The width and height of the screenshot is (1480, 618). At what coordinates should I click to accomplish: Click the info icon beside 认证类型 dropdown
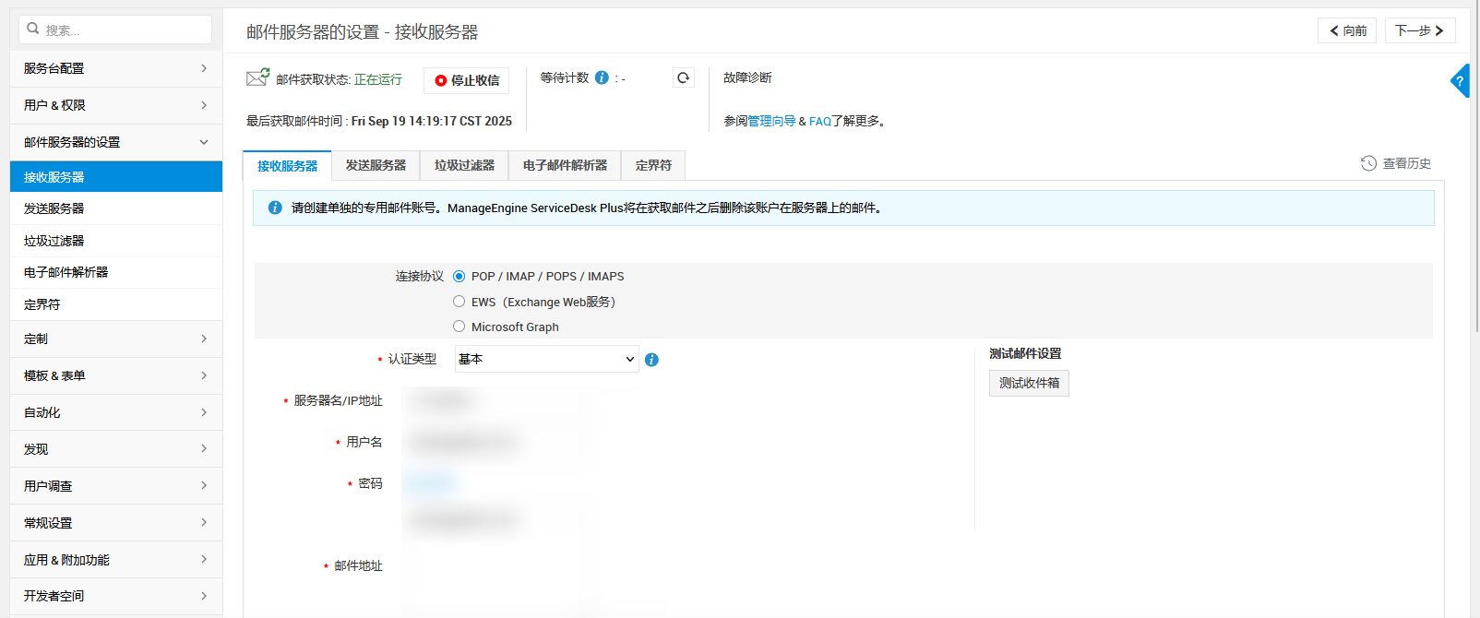[651, 360]
